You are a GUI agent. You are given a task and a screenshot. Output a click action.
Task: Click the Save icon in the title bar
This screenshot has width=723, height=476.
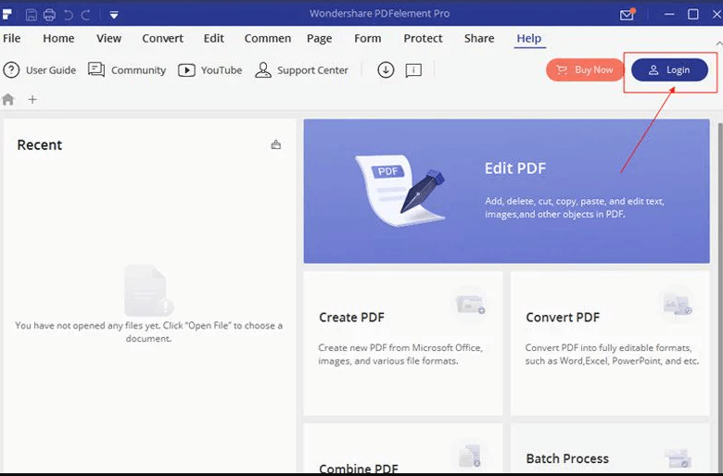coord(31,15)
